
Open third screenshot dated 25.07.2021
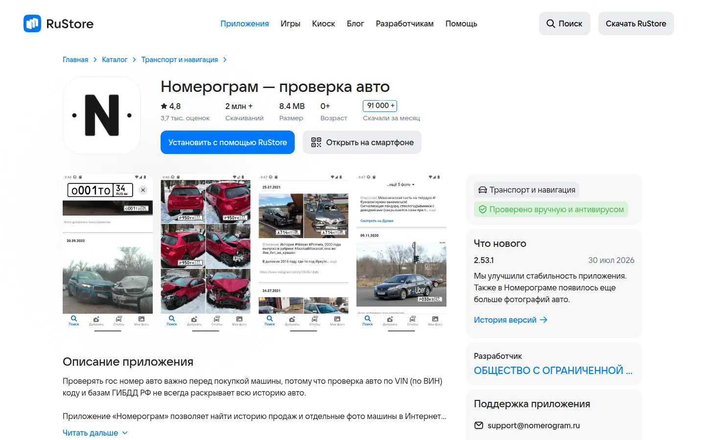[304, 254]
